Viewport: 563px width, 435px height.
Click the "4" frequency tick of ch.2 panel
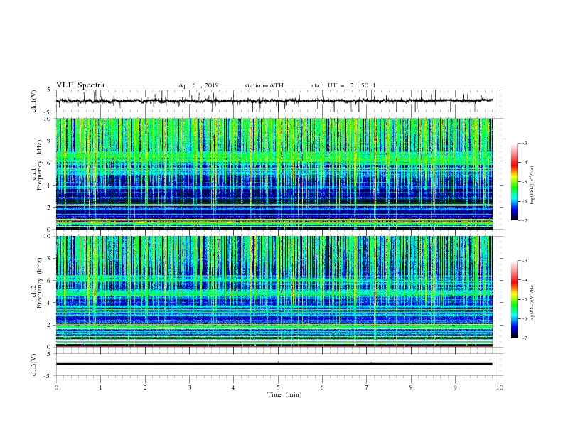(50, 303)
